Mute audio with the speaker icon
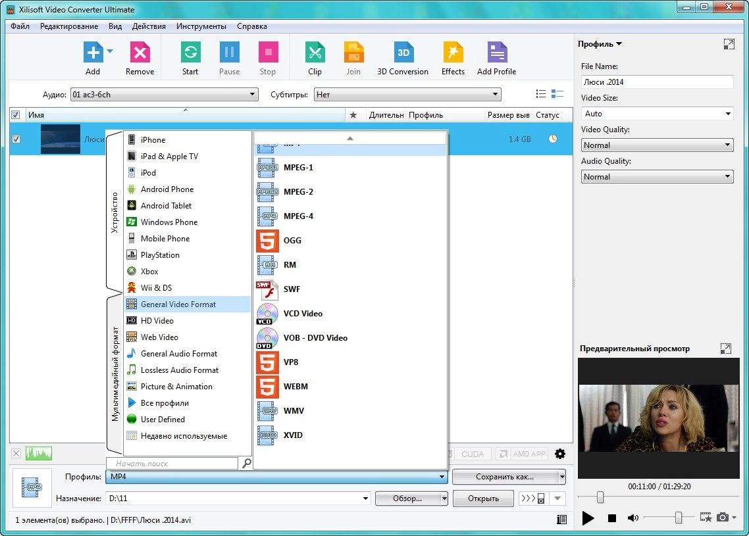This screenshot has width=749, height=536. 633,518
